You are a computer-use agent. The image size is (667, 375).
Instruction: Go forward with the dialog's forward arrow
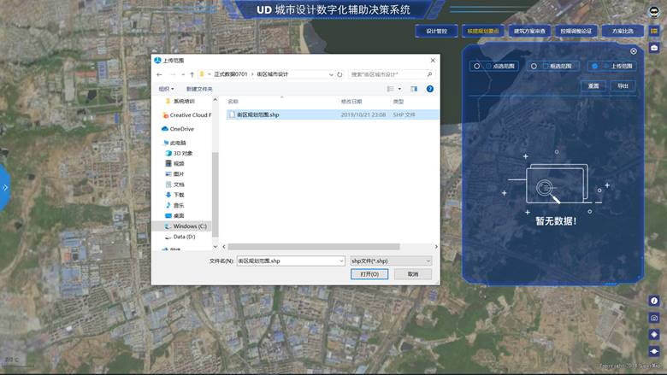click(173, 74)
